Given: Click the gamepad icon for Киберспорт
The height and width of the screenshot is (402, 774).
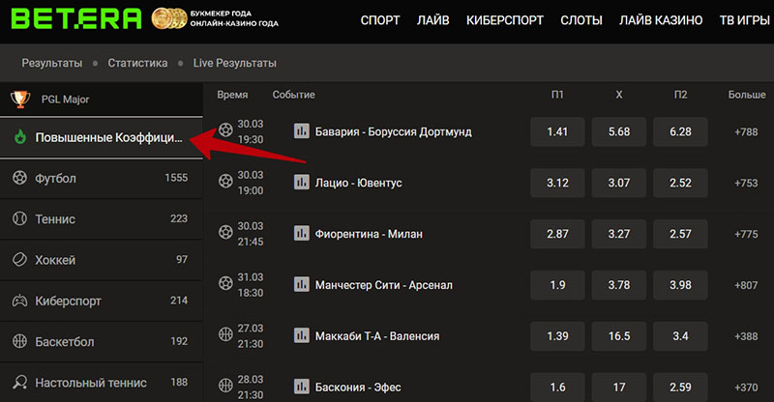Looking at the screenshot, I should click(19, 301).
